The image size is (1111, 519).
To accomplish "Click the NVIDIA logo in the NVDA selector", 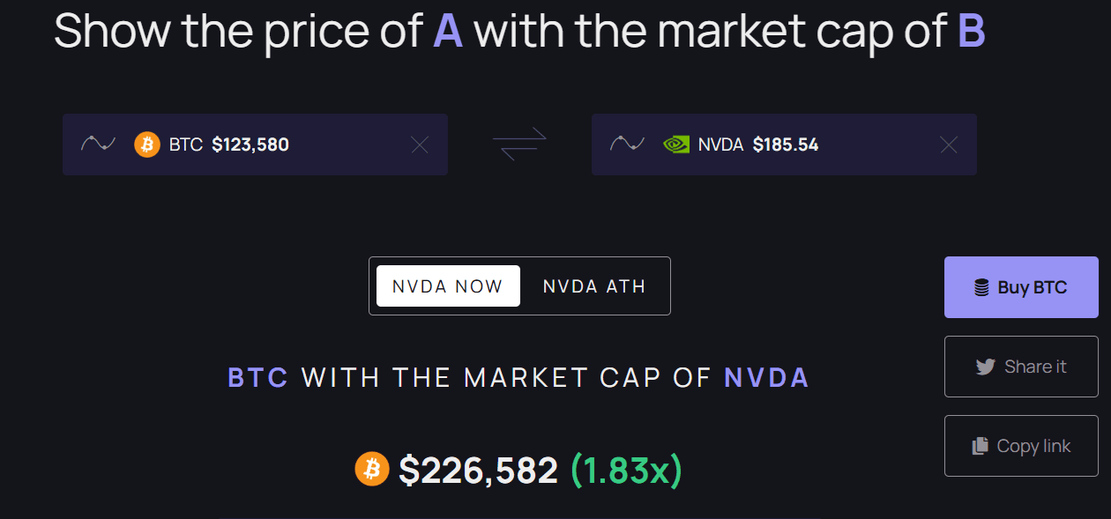I will click(x=676, y=145).
